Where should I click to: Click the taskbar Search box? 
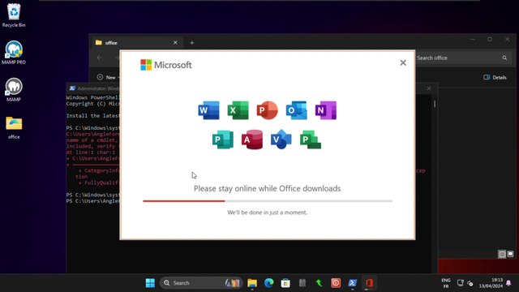[x=201, y=283]
